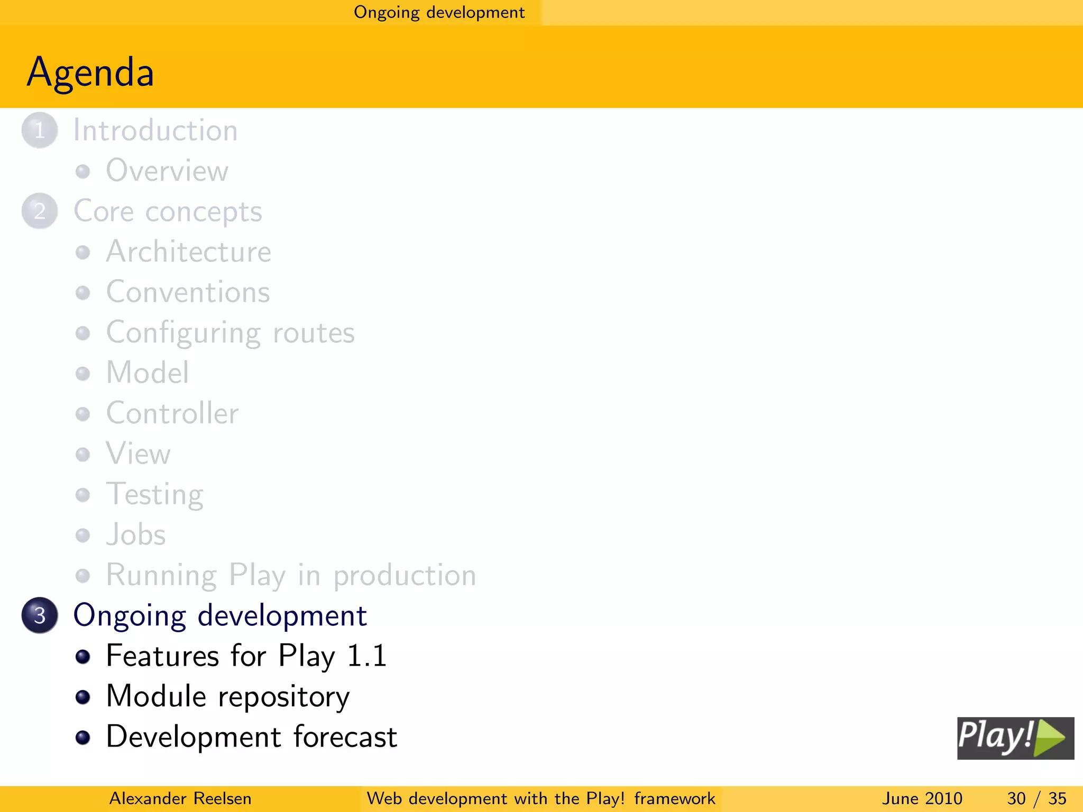
Task: Jump to Configuring routes subsection
Action: [x=230, y=333]
